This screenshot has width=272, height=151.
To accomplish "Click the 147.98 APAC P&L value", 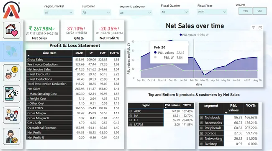I will coord(176,111).
